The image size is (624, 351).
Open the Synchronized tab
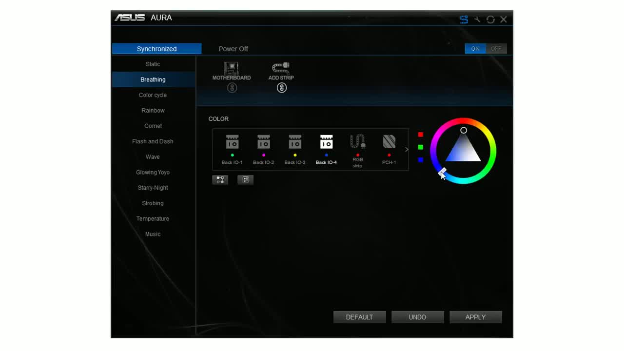156,49
